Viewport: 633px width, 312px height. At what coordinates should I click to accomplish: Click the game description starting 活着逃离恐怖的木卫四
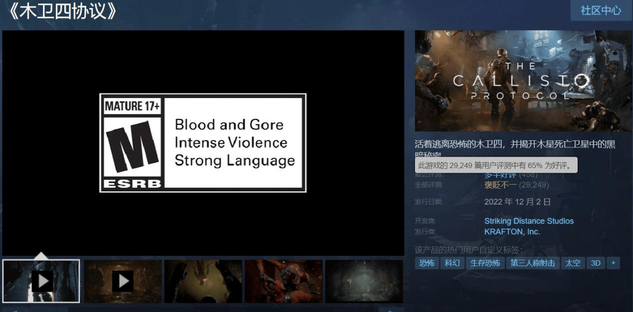(515, 148)
